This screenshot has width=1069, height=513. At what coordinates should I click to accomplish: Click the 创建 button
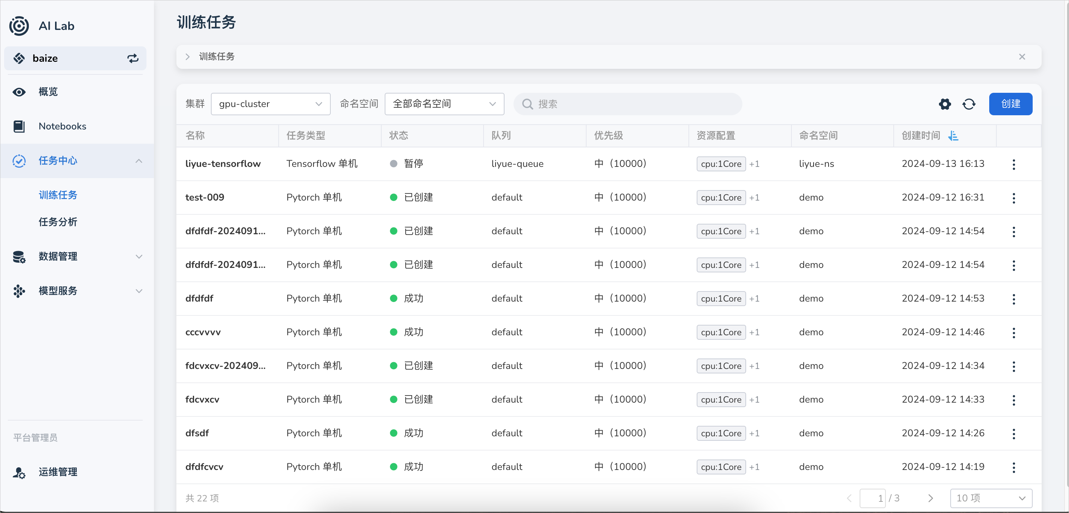point(1011,104)
